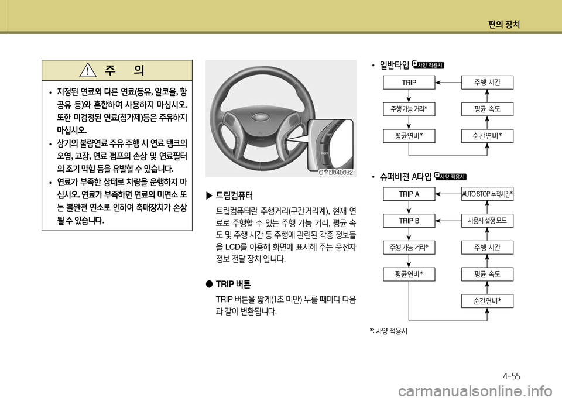Click the footnote *: 사양 적용시
This screenshot has width=562, height=401.
[389, 331]
